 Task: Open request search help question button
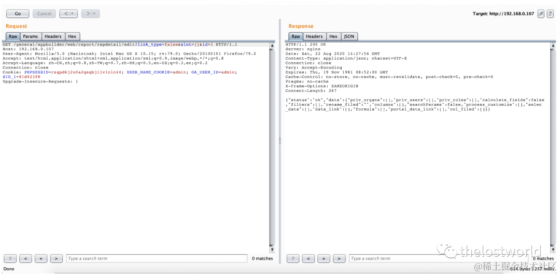pyautogui.click(x=10, y=258)
